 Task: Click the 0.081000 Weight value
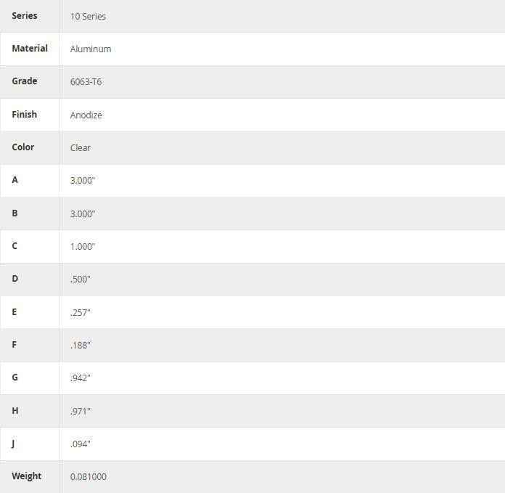pyautogui.click(x=89, y=476)
